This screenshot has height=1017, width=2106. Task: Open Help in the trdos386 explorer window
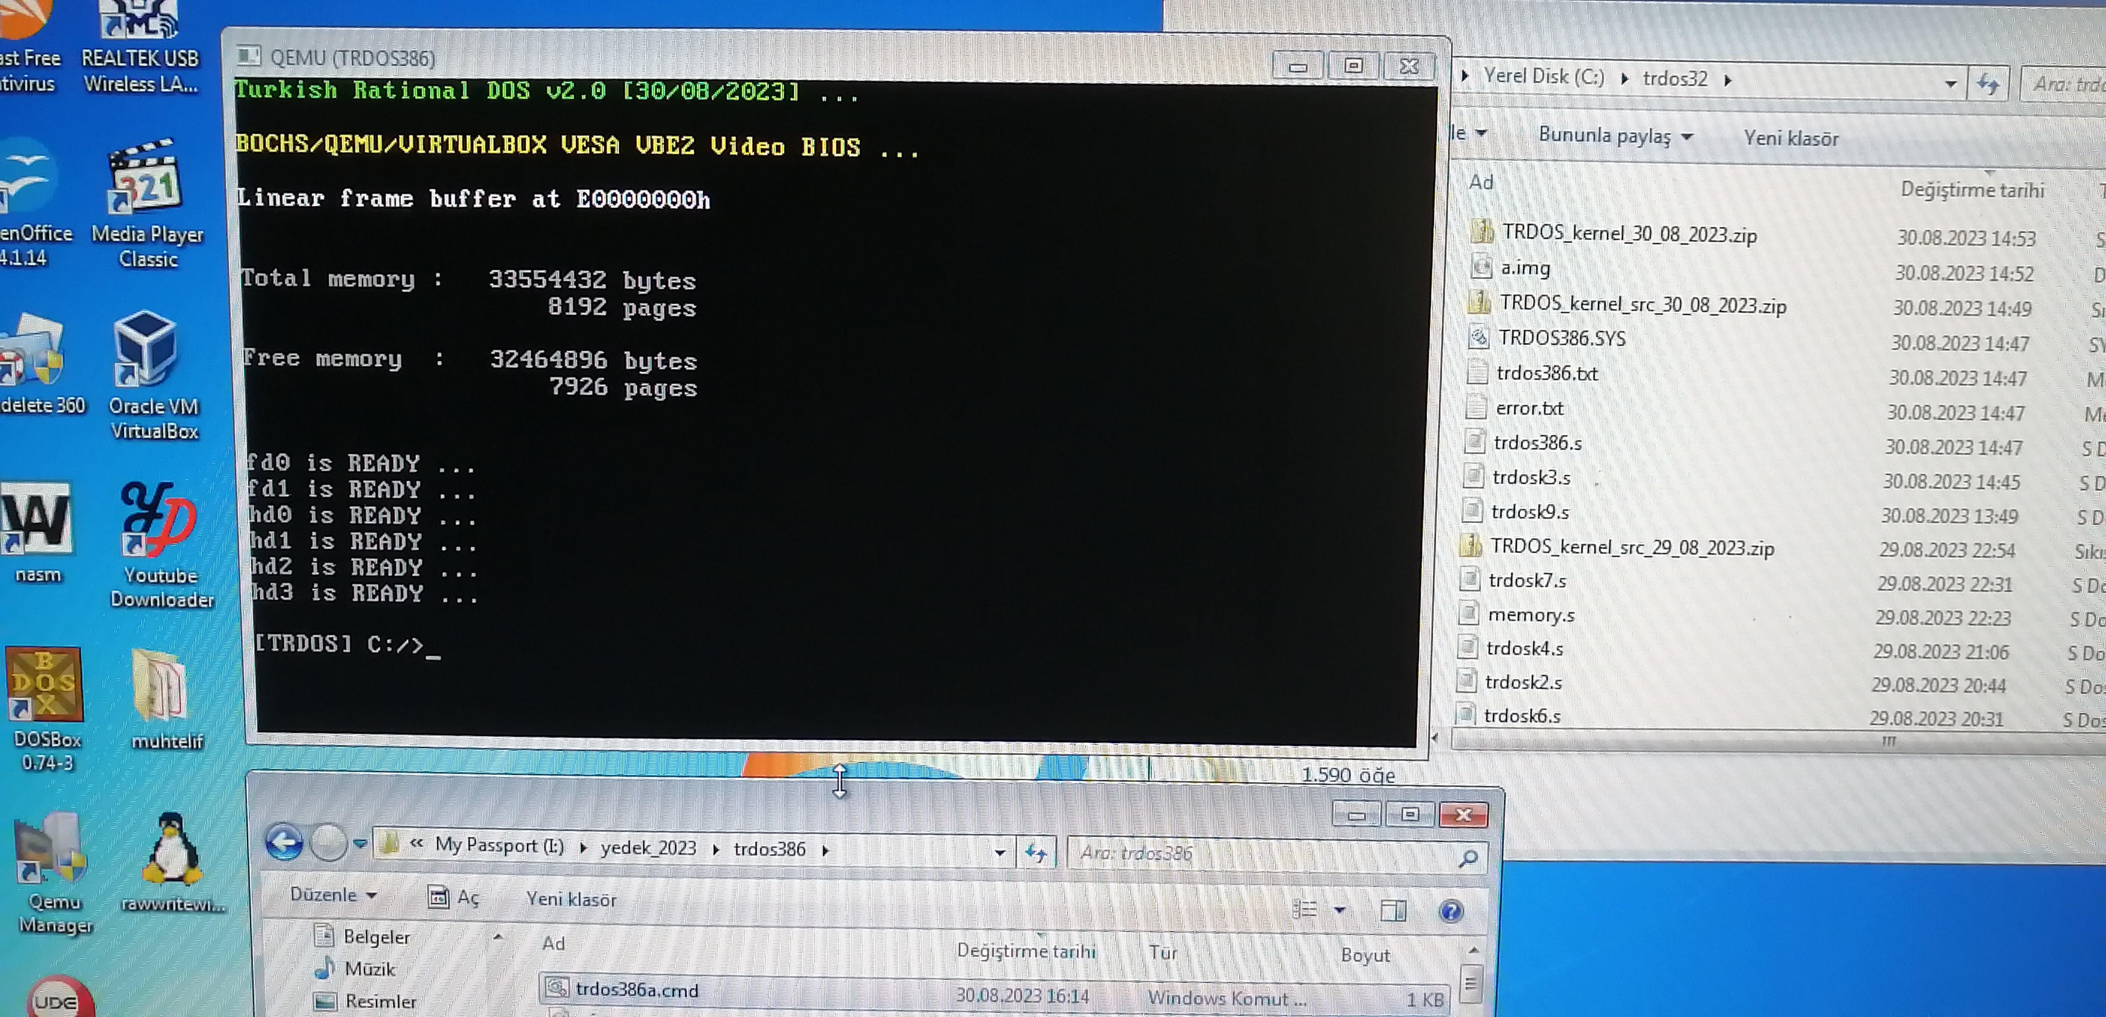(x=1450, y=911)
